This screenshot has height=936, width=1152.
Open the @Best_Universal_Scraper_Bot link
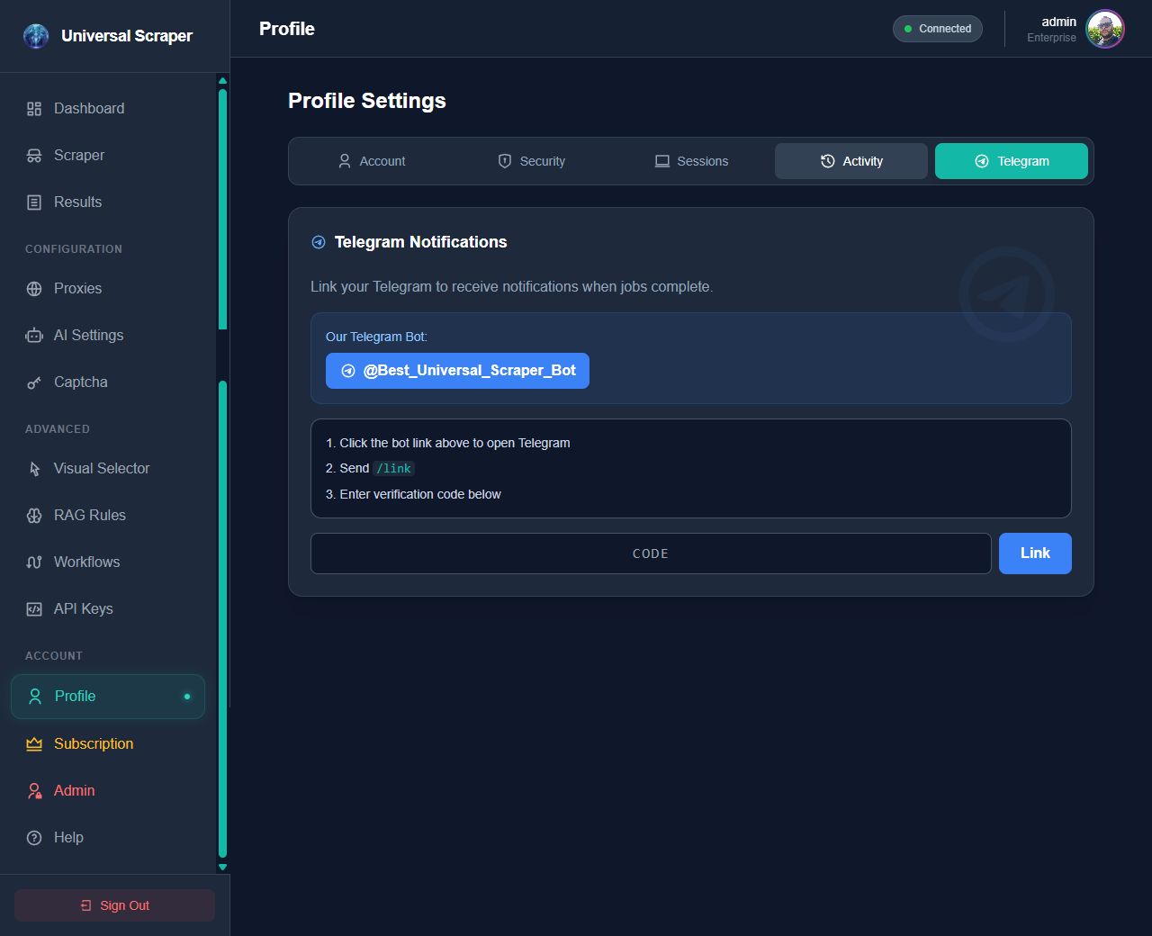click(457, 371)
